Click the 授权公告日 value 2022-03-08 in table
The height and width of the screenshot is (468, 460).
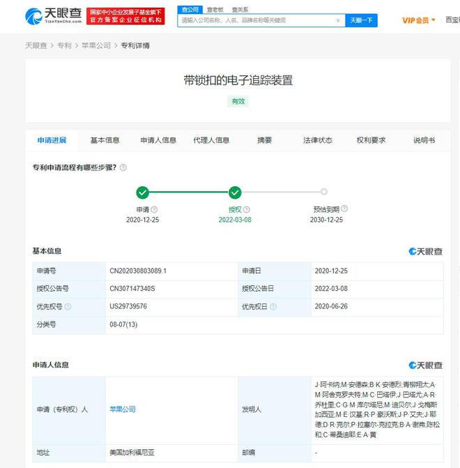[331, 289]
